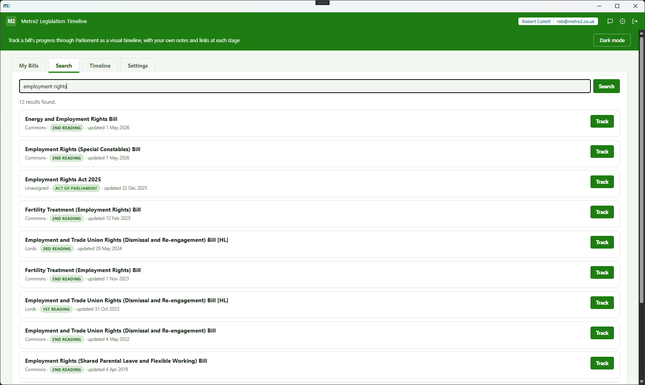Click the m2 app icon in title bar

[7, 6]
